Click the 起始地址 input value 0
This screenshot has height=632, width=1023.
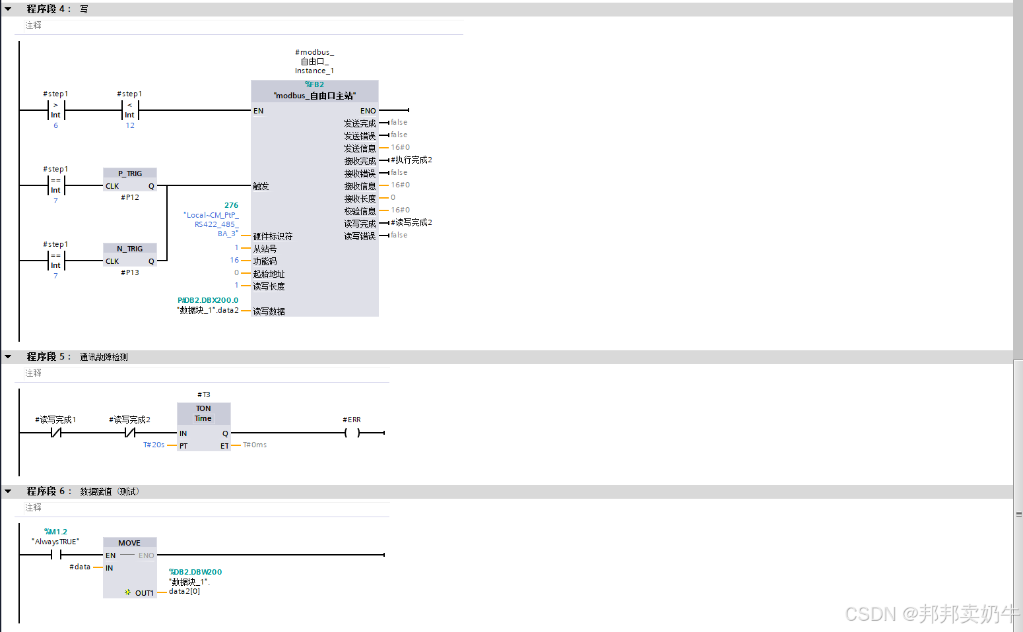(236, 272)
